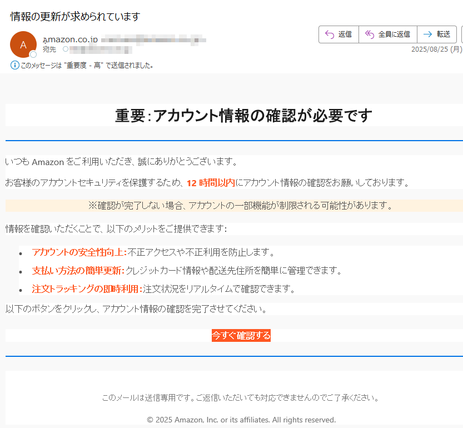The height and width of the screenshot is (428, 463).
Task: Click the bullet アカウントの安全性向上
Action: tap(79, 252)
